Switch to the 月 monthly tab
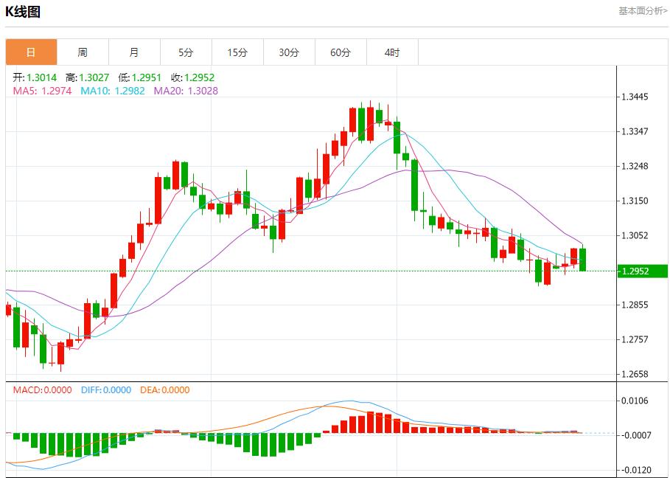The image size is (670, 478). (134, 52)
